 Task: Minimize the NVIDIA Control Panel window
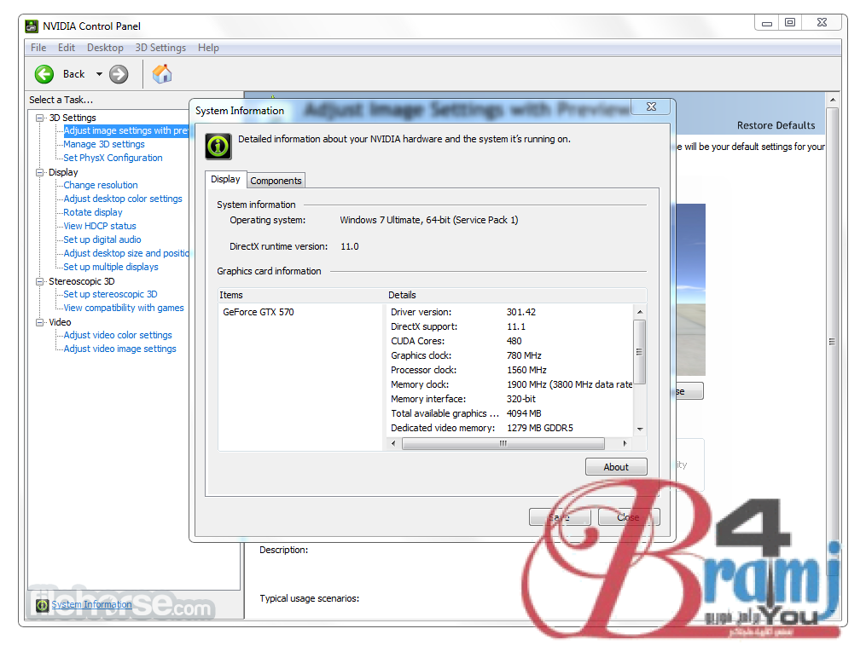click(x=766, y=23)
